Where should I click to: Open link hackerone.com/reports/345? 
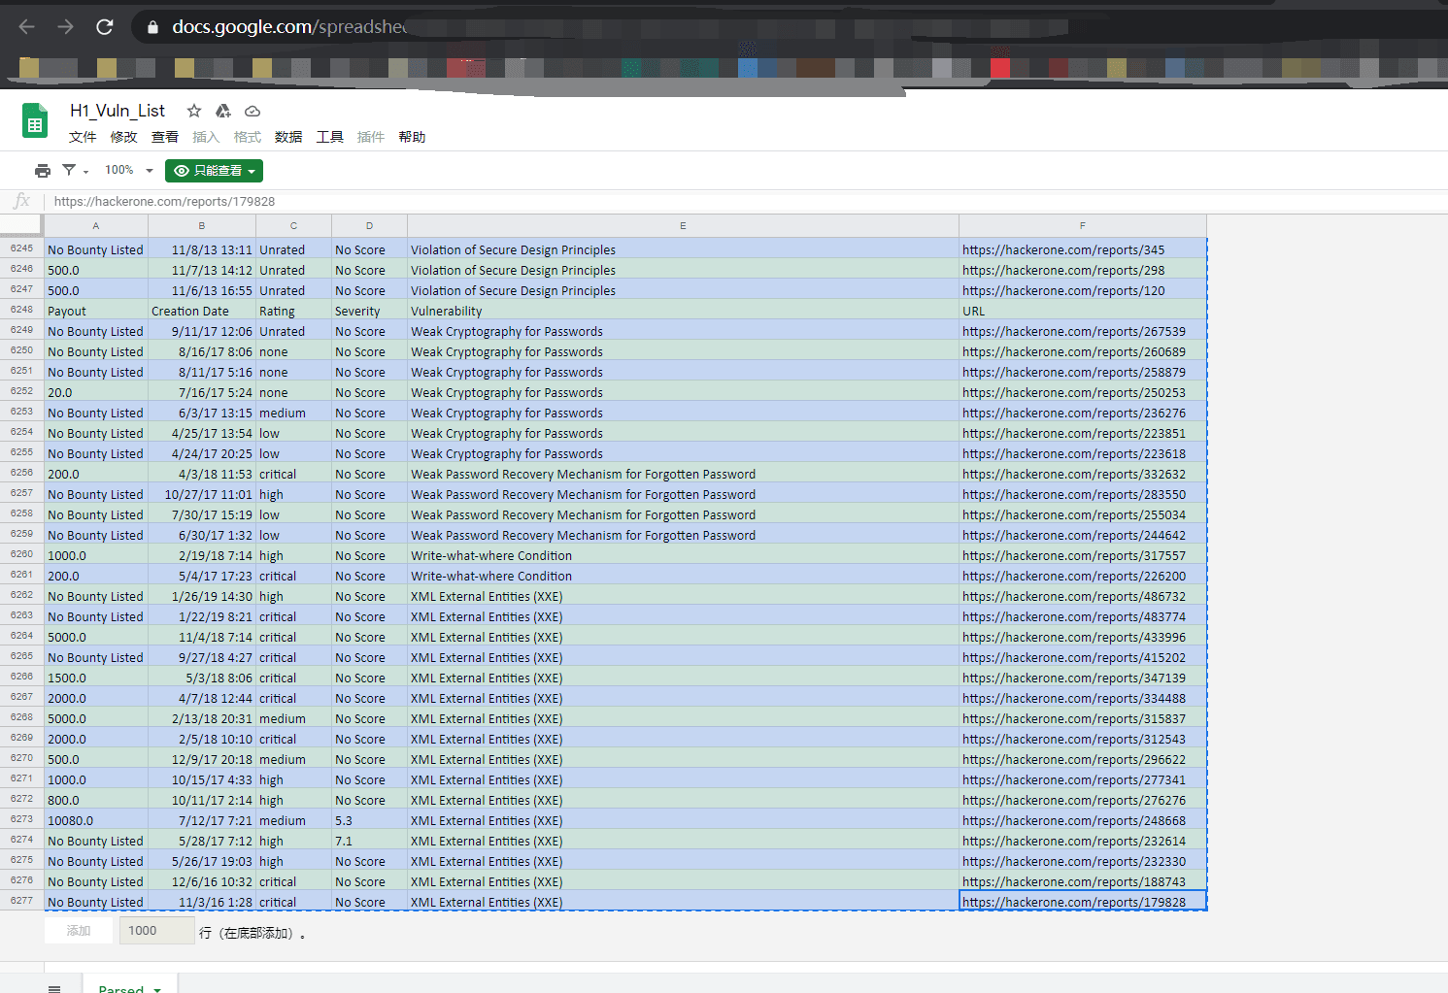click(x=1063, y=250)
